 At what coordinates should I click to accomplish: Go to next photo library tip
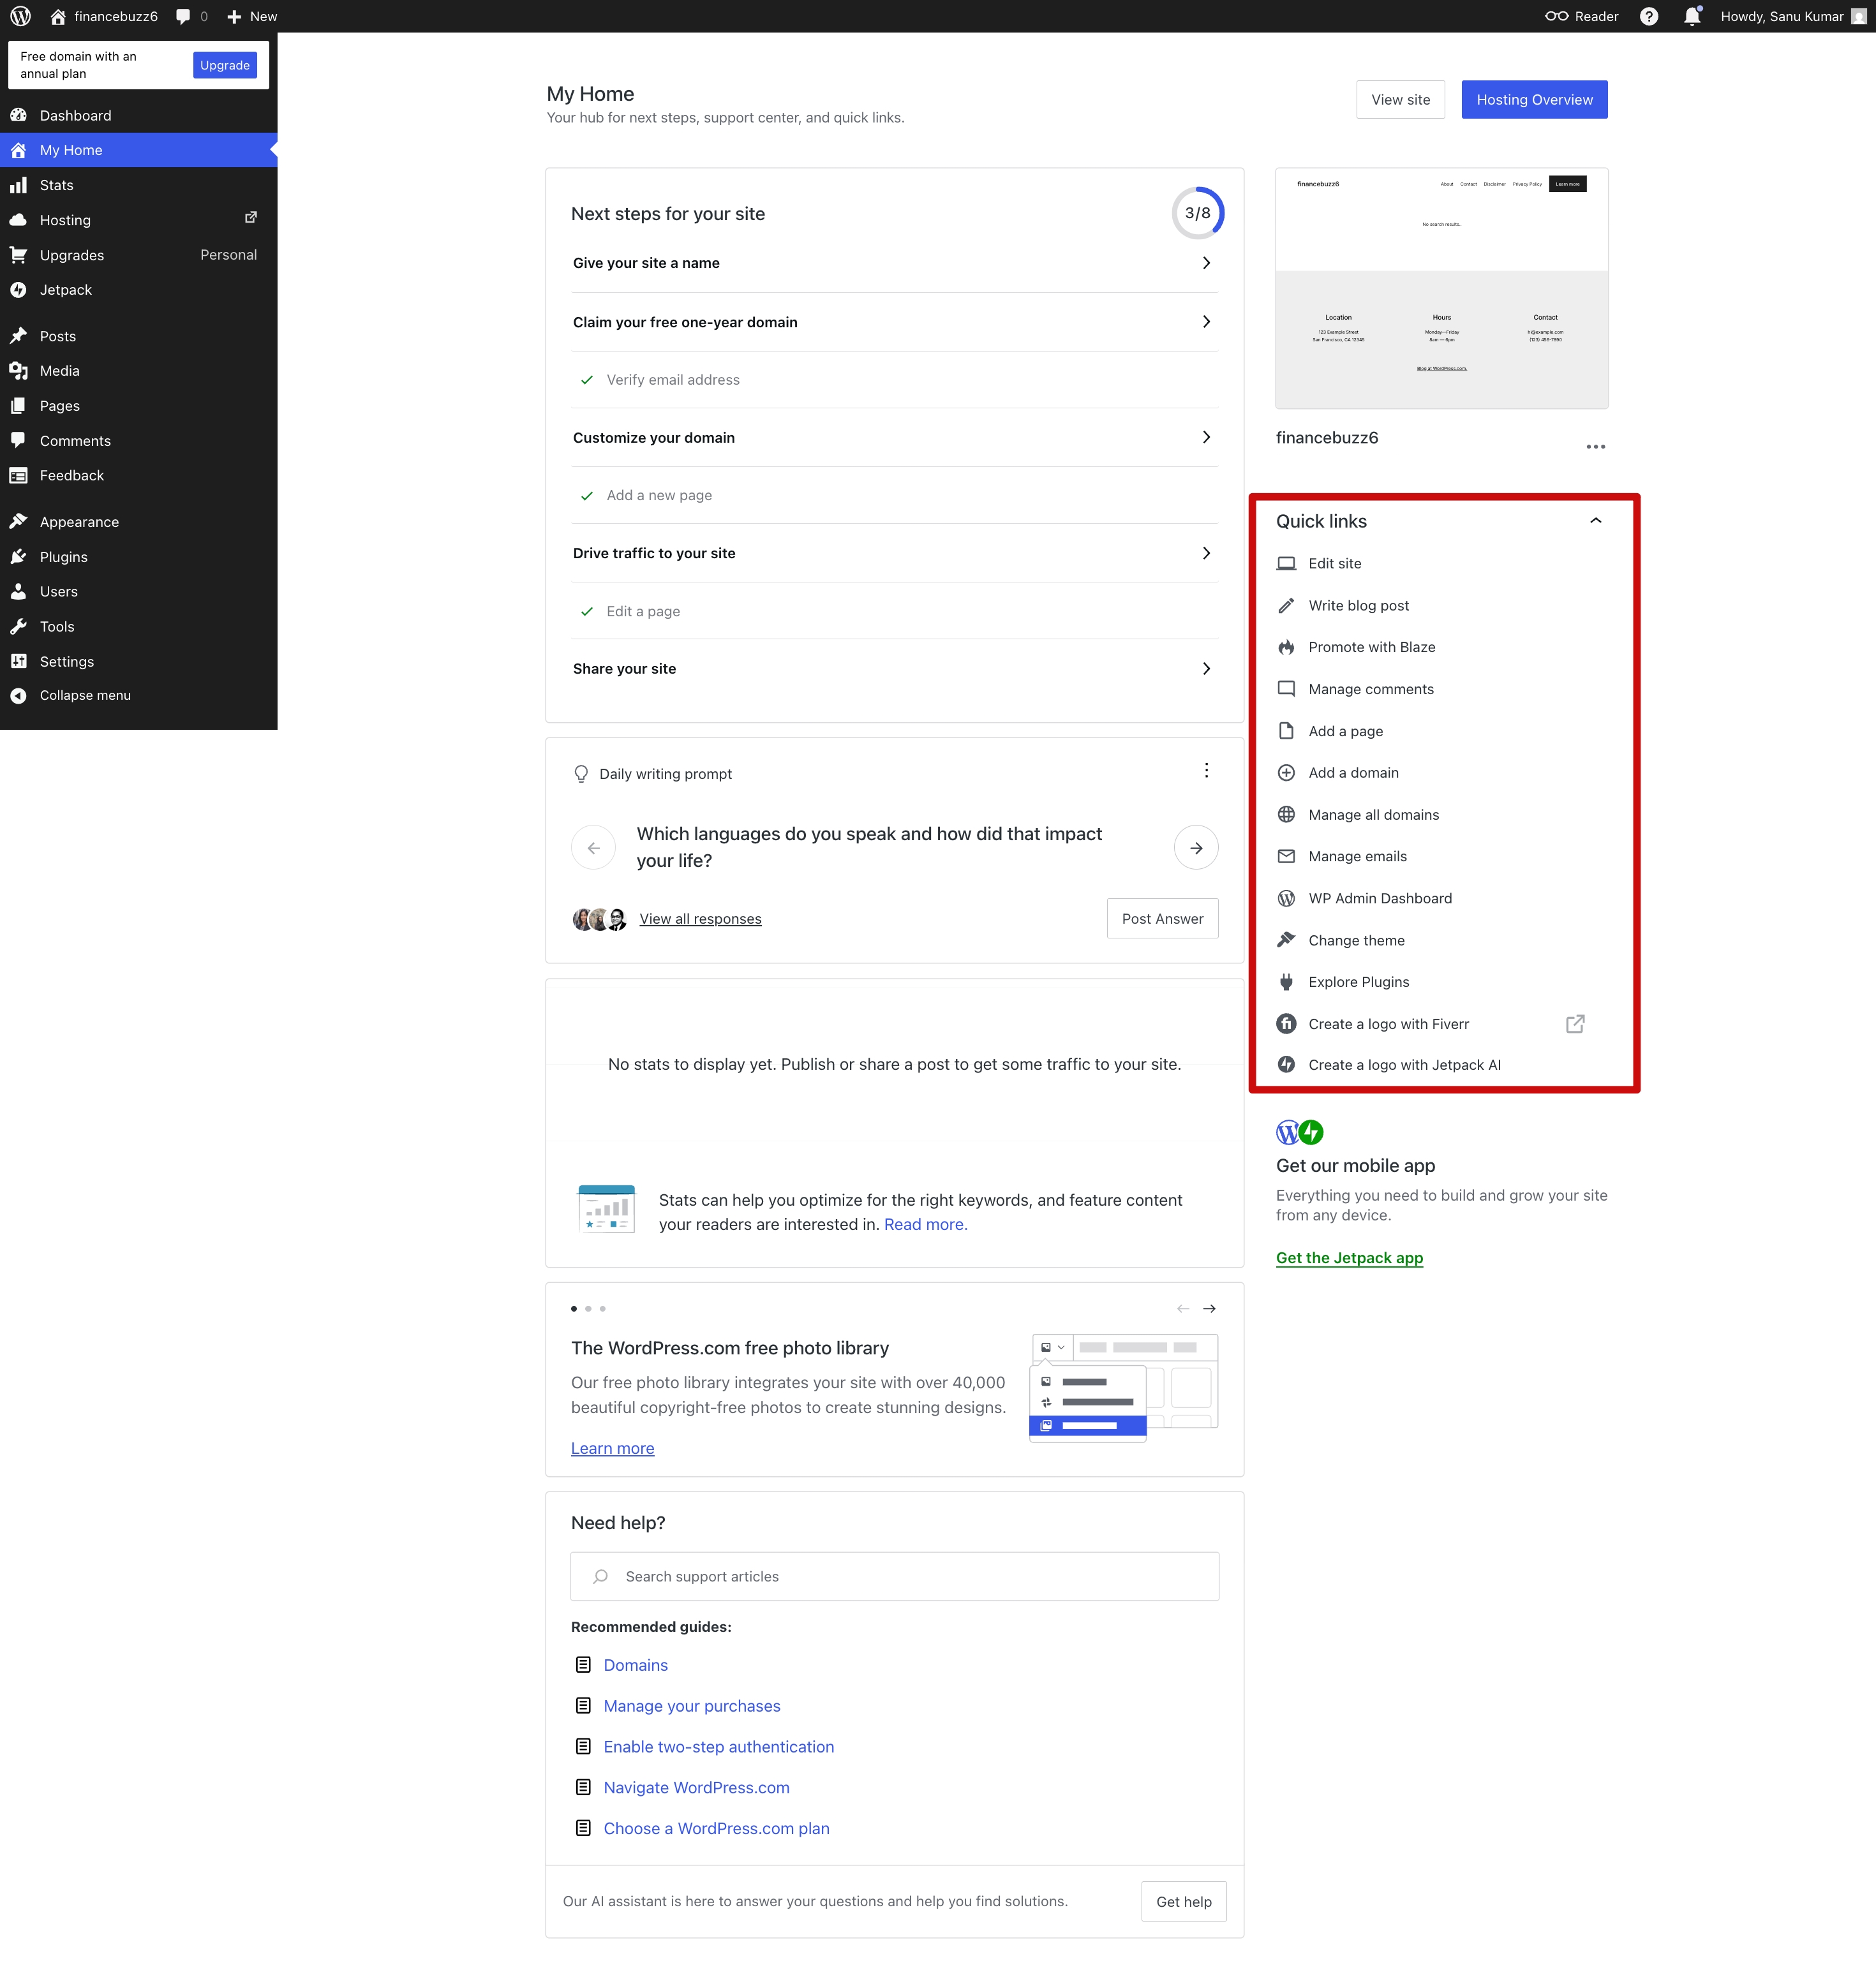(1209, 1308)
